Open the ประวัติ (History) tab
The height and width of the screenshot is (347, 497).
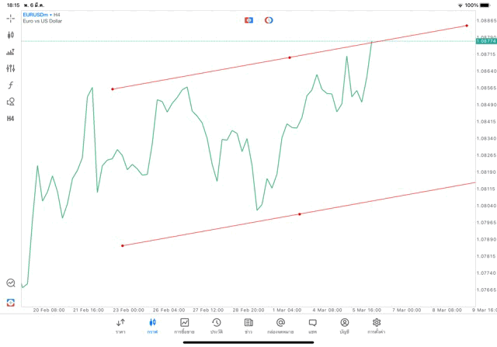tap(216, 325)
